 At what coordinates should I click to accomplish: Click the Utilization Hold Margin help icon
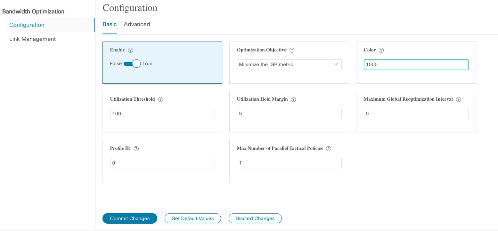[293, 99]
